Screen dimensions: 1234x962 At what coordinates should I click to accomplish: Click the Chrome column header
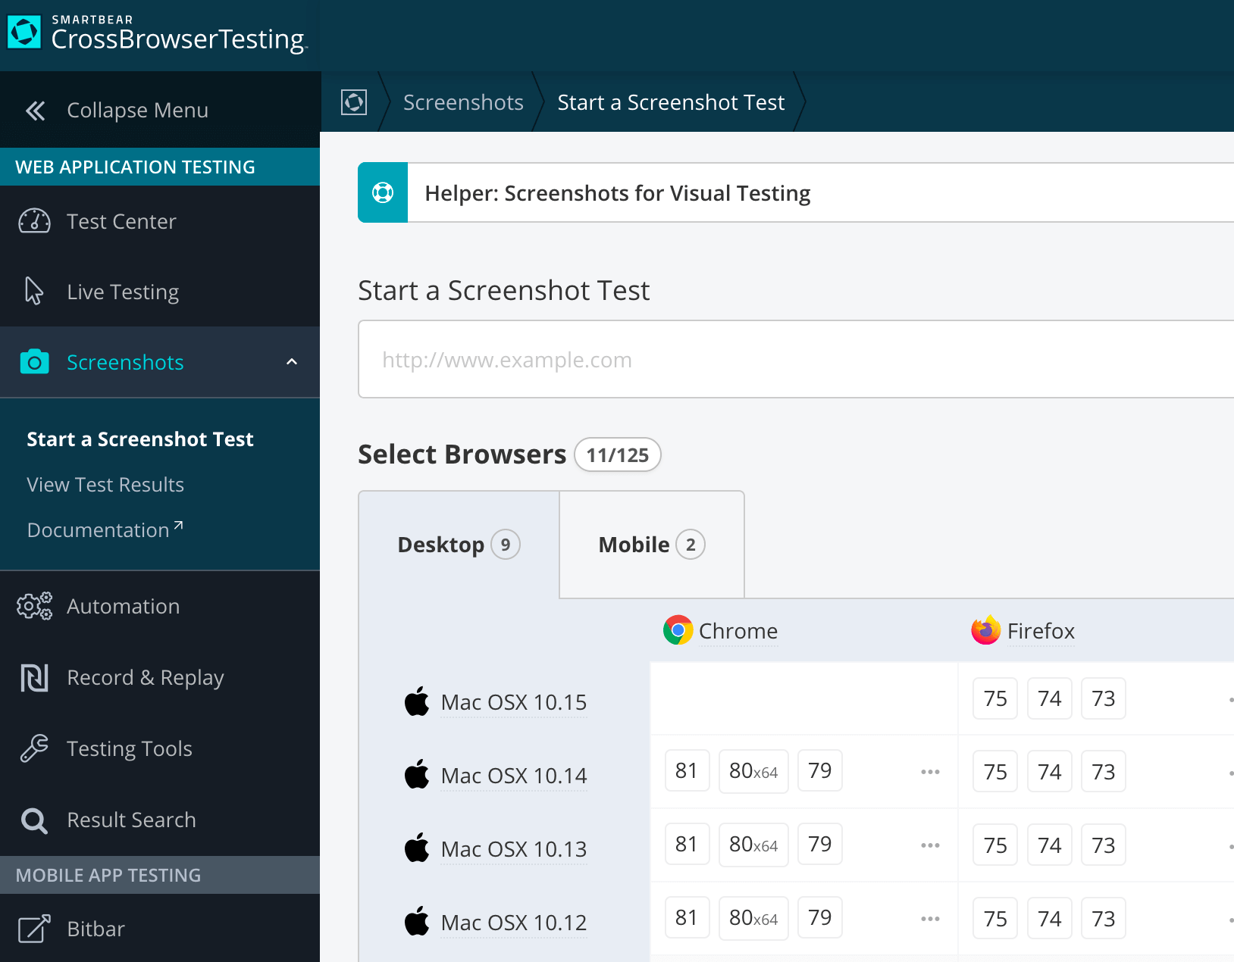(x=738, y=631)
